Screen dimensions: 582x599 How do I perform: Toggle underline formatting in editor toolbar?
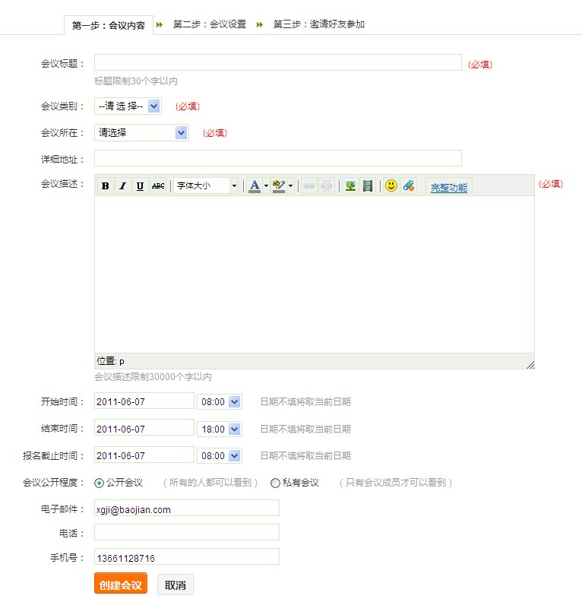click(140, 186)
